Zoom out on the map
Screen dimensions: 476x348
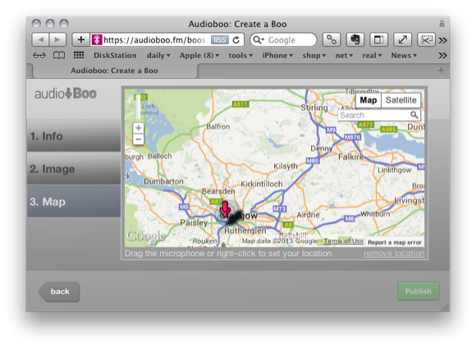point(139,140)
